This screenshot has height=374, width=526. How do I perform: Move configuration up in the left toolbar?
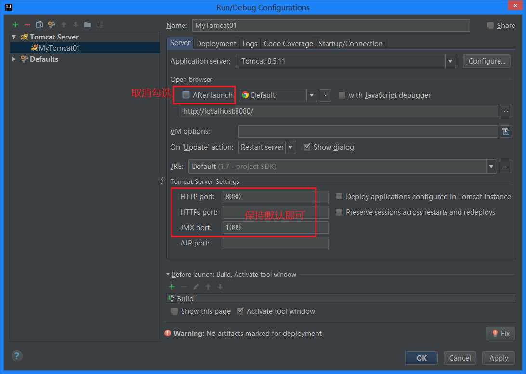(x=64, y=25)
